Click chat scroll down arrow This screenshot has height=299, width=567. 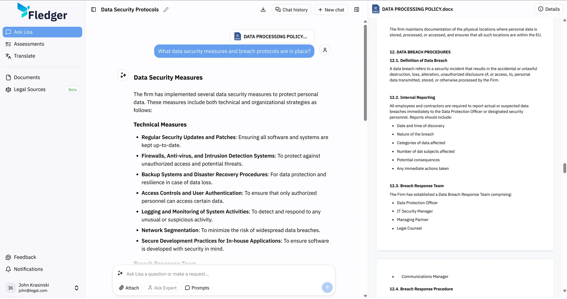pyautogui.click(x=365, y=296)
